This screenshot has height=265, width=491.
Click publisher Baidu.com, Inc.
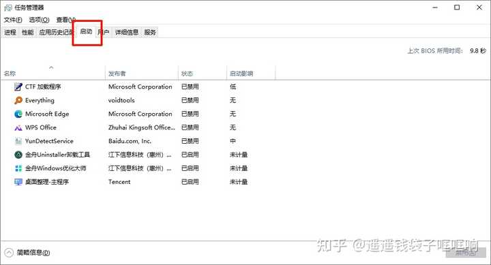[130, 141]
